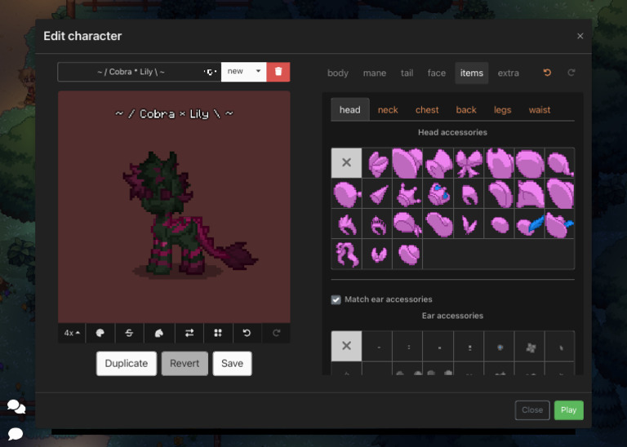Viewport: 627px width, 447px height.
Task: Click the face emoticon icon in name field
Action: [x=211, y=73]
